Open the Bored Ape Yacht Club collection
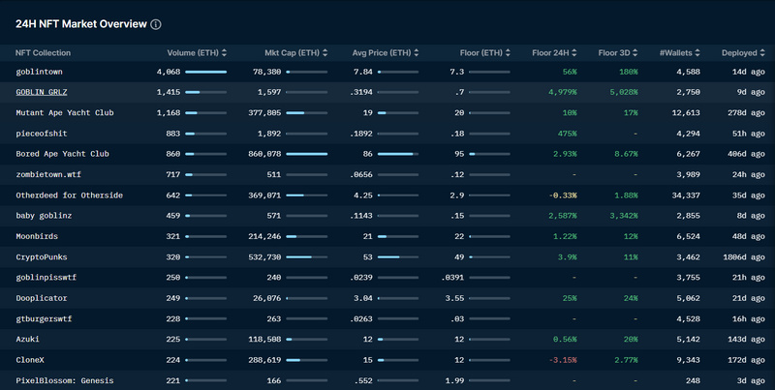This screenshot has width=775, height=390. [x=62, y=154]
